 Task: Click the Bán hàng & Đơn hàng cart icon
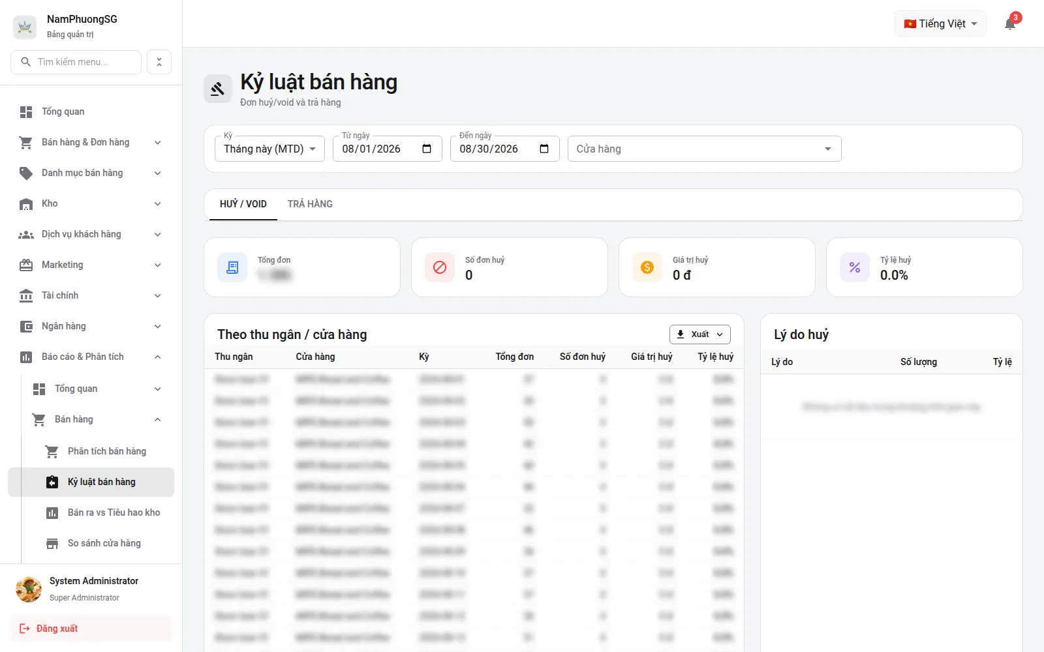coord(26,143)
